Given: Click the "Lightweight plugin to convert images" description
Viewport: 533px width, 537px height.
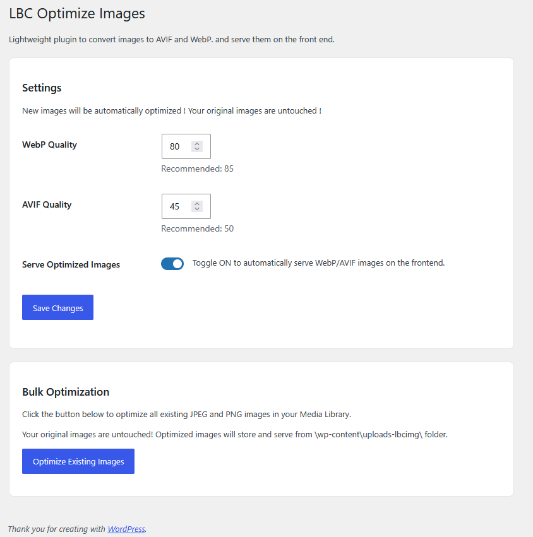Looking at the screenshot, I should pyautogui.click(x=172, y=40).
